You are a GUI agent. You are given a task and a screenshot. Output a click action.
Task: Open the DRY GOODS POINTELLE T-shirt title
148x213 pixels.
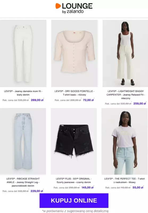(x=74, y=93)
